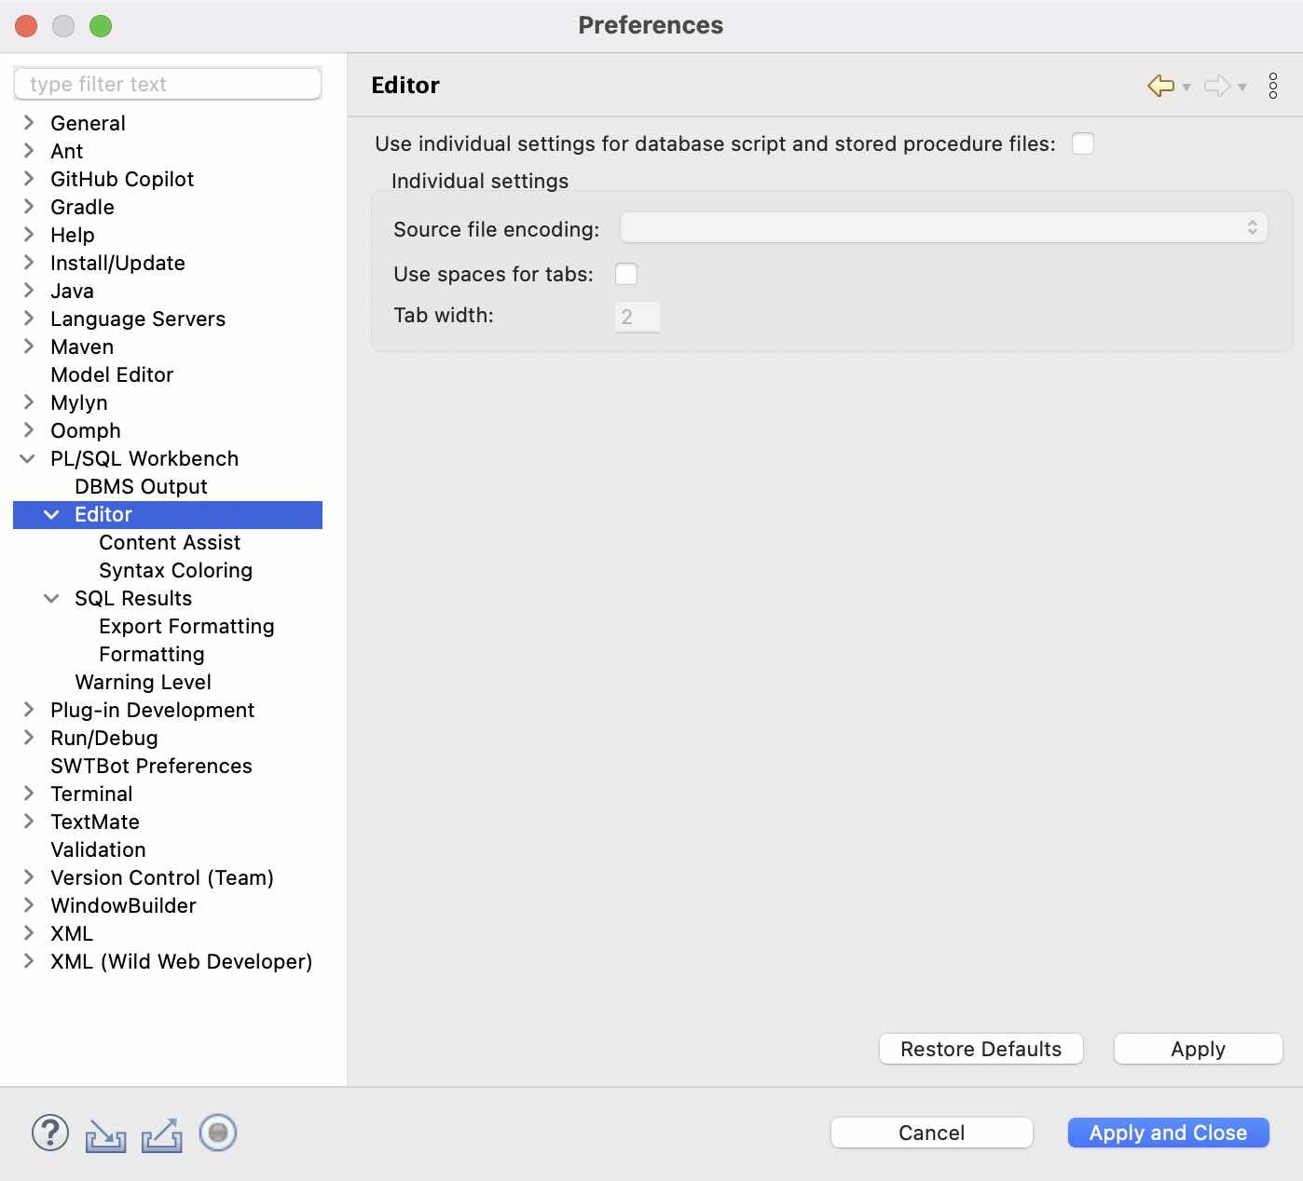
Task: Collapse the PL/SQL Workbench tree node
Action: coord(27,458)
